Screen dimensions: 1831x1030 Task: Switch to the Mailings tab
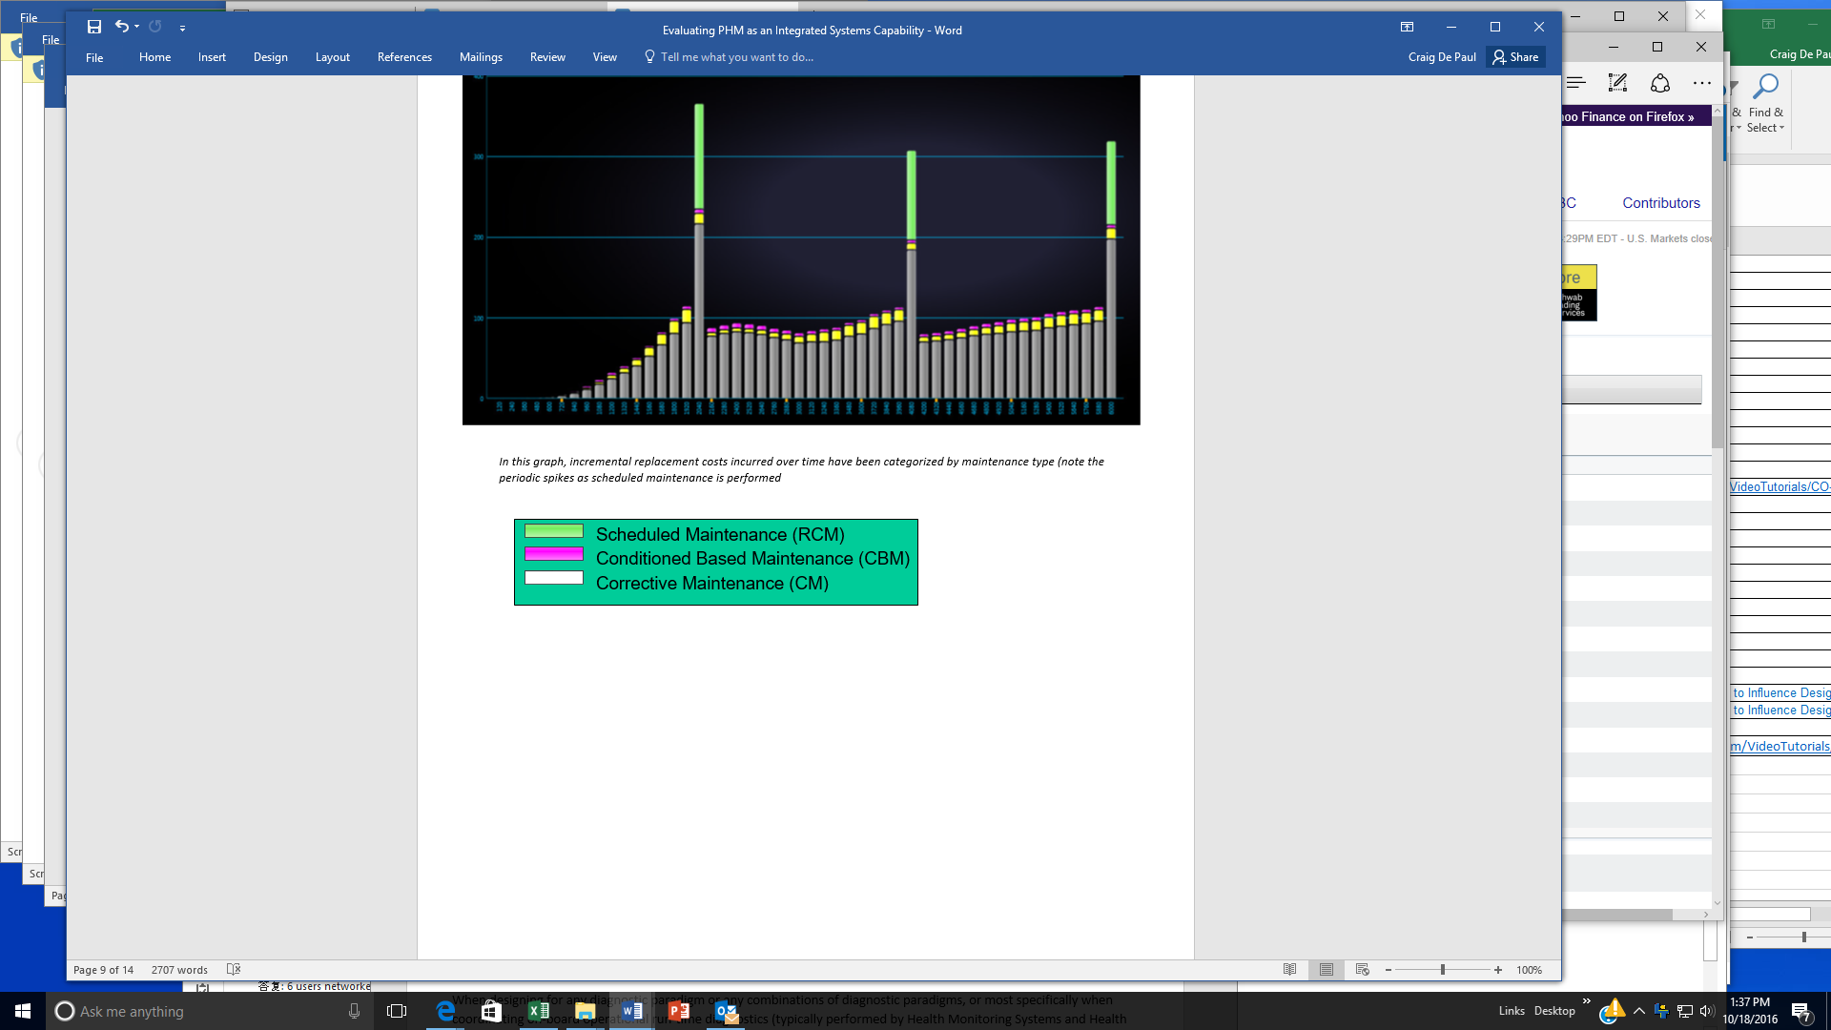point(481,57)
